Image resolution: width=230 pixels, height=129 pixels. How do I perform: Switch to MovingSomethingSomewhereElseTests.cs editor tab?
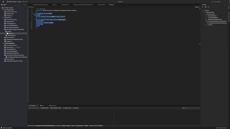click(x=83, y=5)
